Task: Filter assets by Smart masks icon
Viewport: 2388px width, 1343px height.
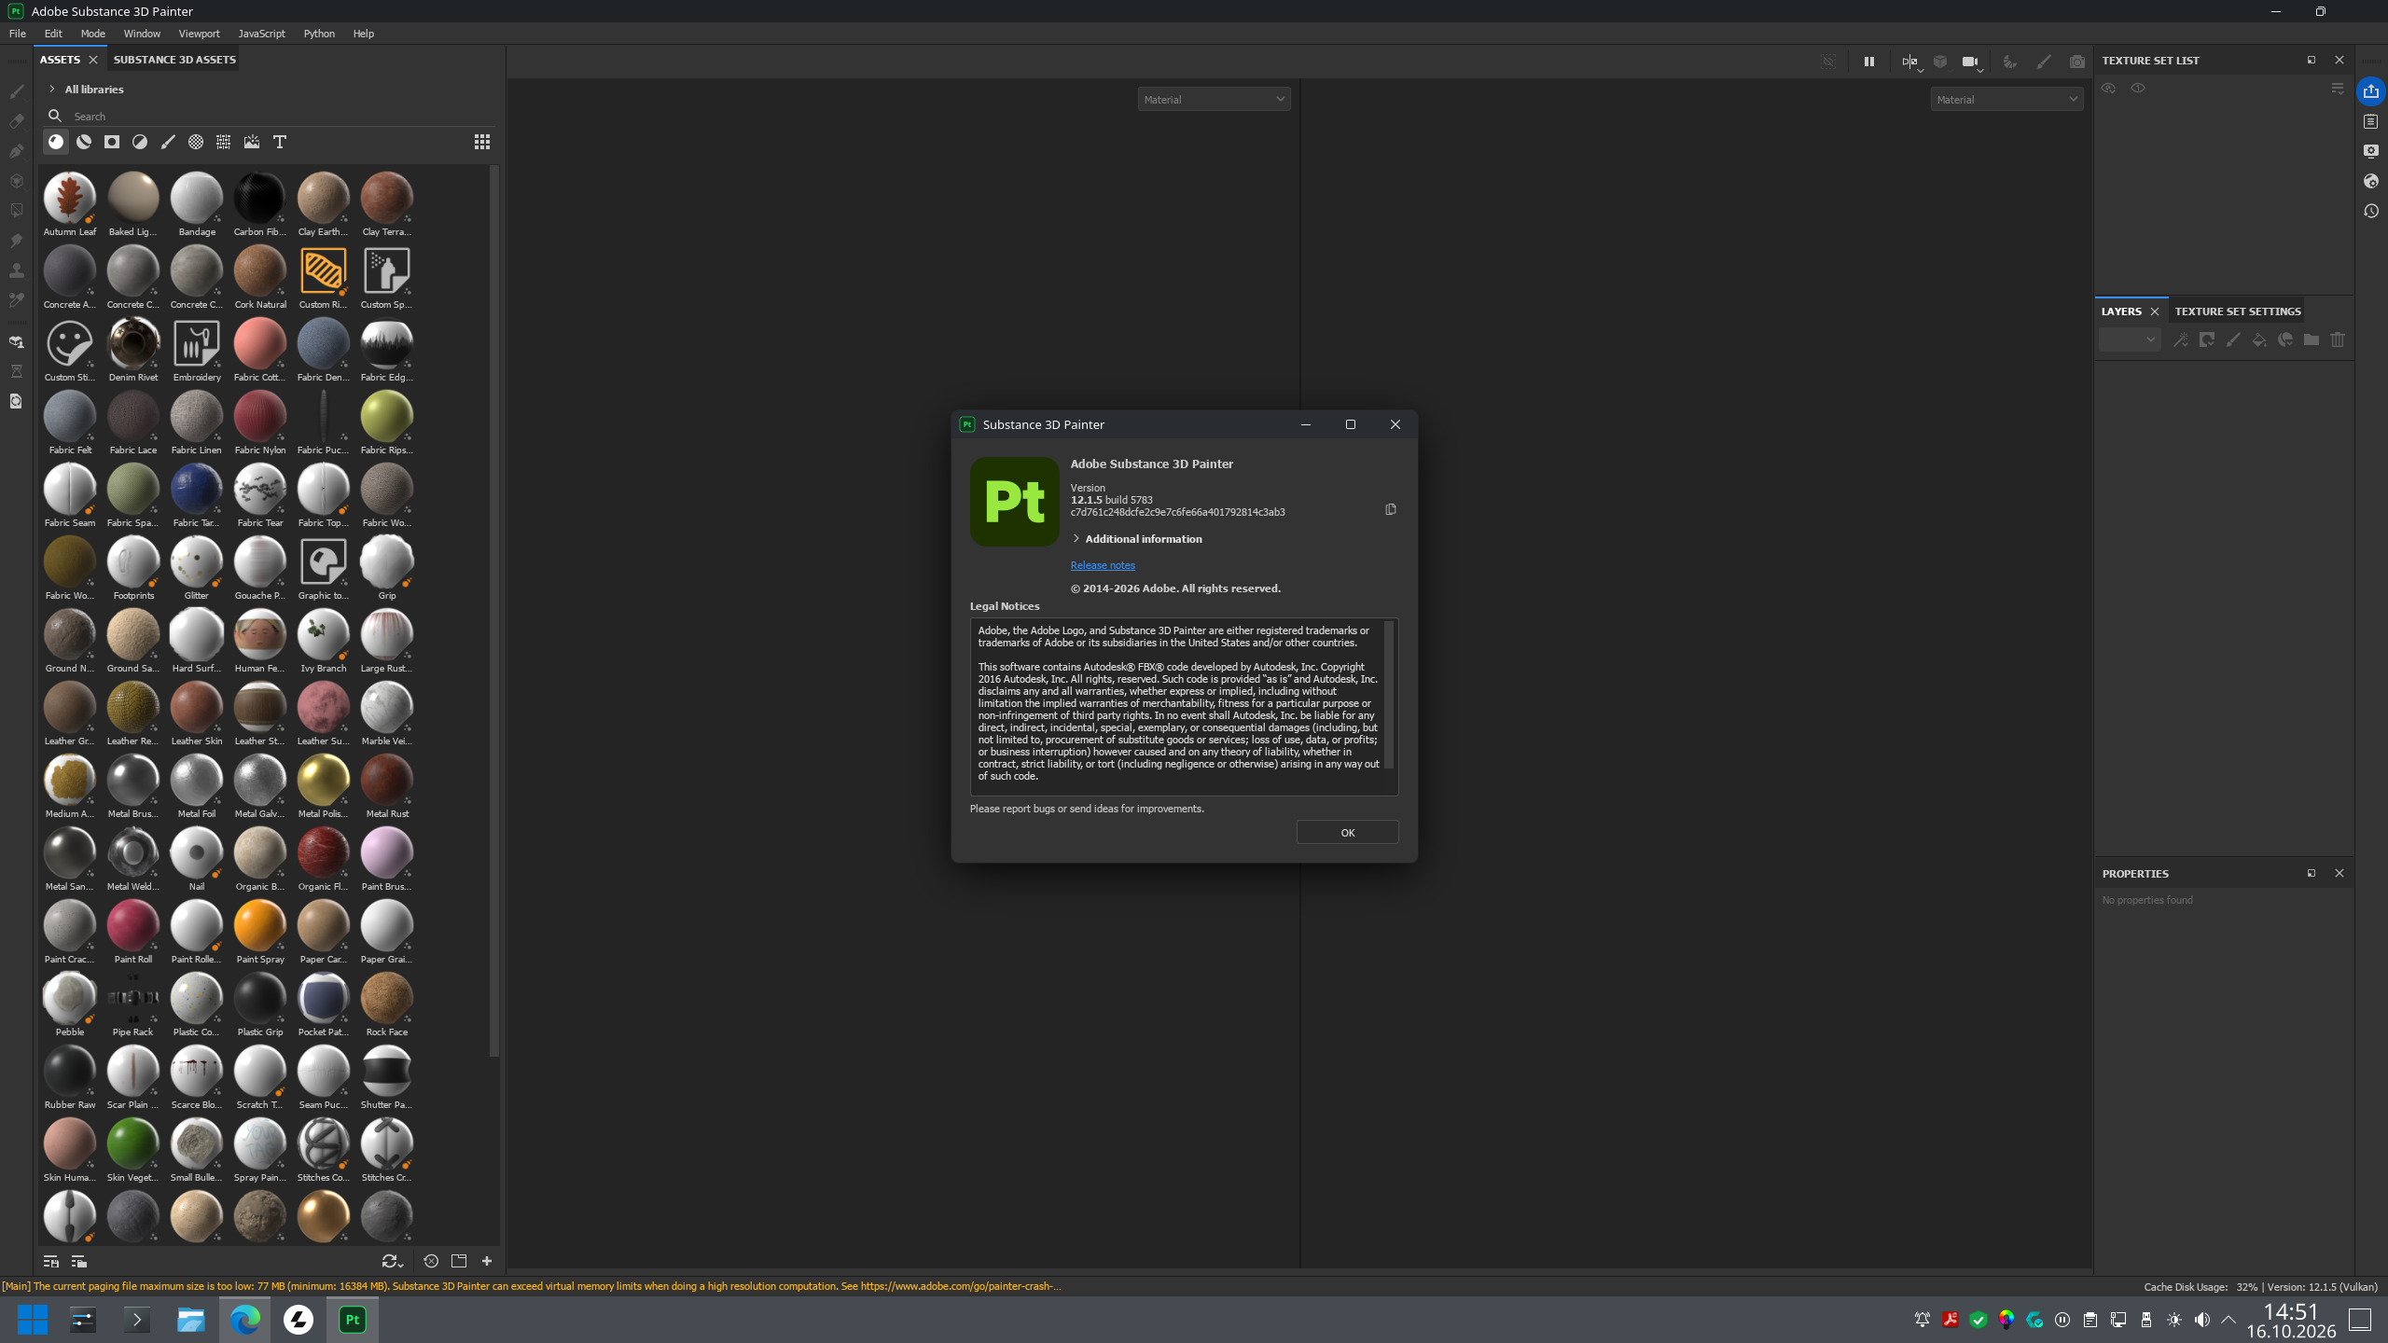Action: click(112, 142)
